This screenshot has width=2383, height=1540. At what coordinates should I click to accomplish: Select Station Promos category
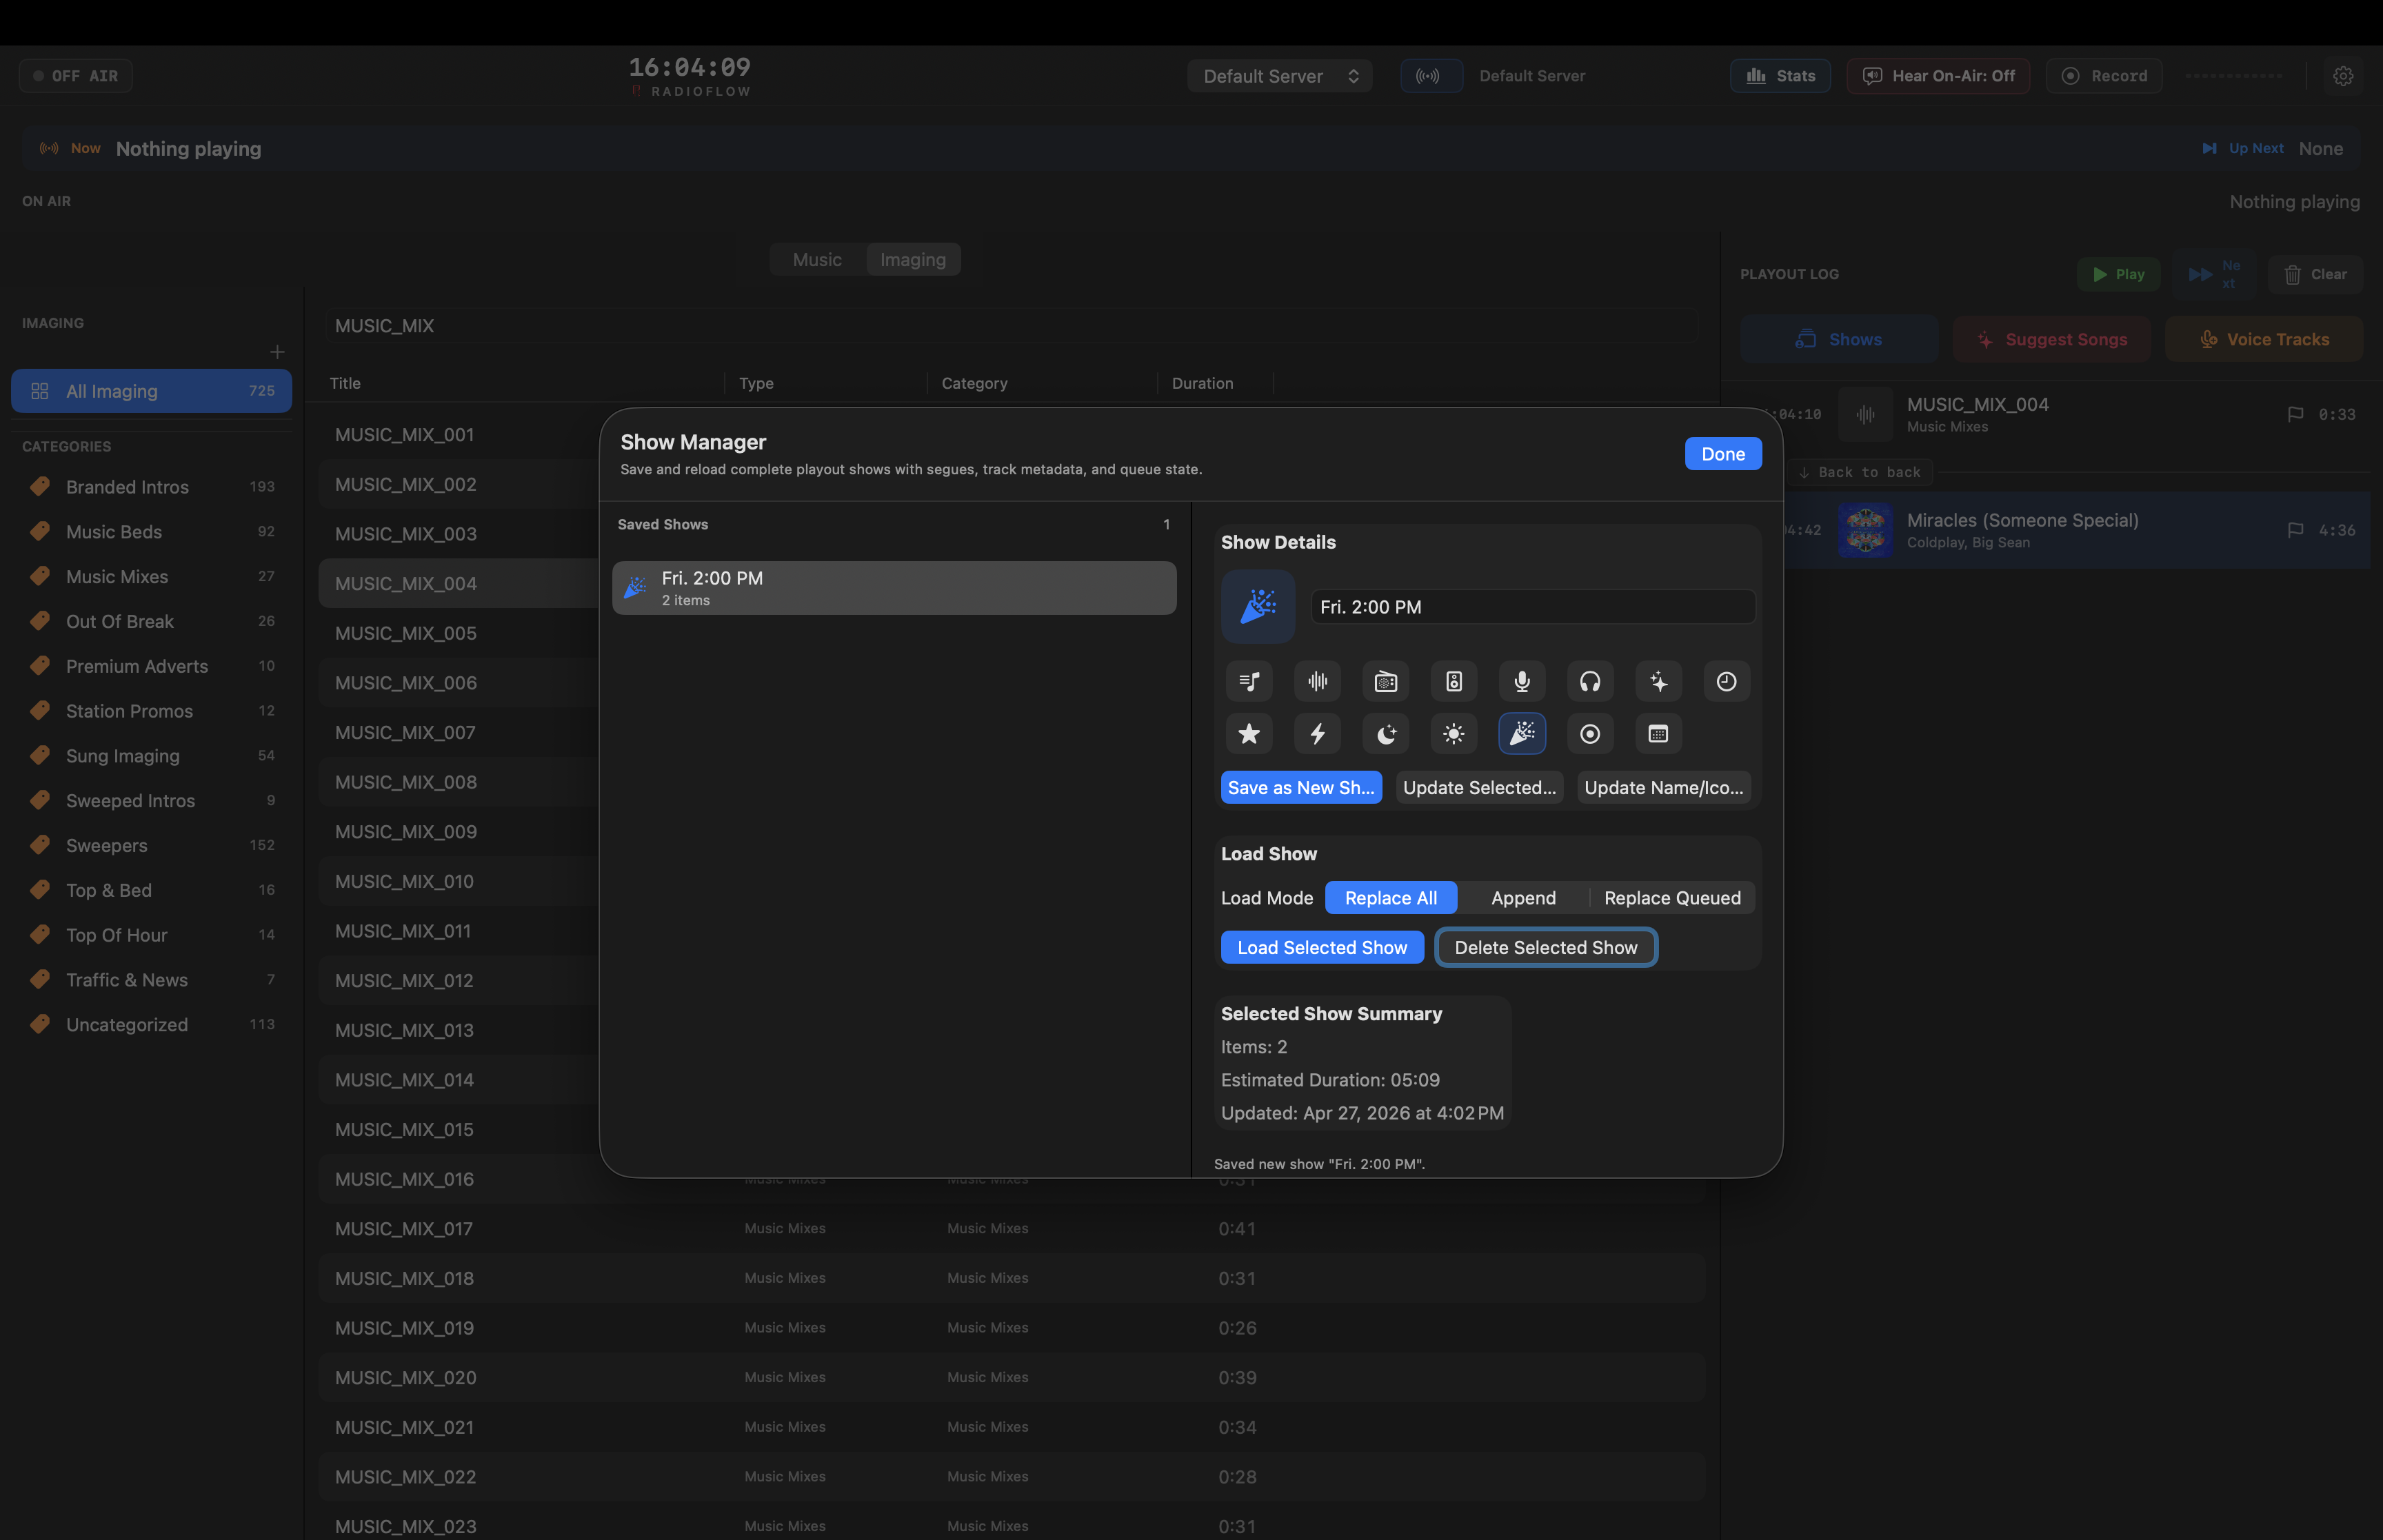coord(151,711)
